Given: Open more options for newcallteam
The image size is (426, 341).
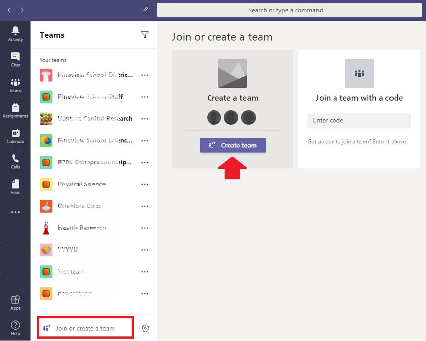Looking at the screenshot, I should click(x=145, y=294).
